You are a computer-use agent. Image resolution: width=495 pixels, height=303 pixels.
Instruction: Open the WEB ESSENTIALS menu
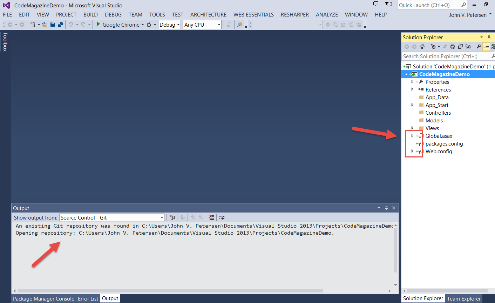coord(254,14)
